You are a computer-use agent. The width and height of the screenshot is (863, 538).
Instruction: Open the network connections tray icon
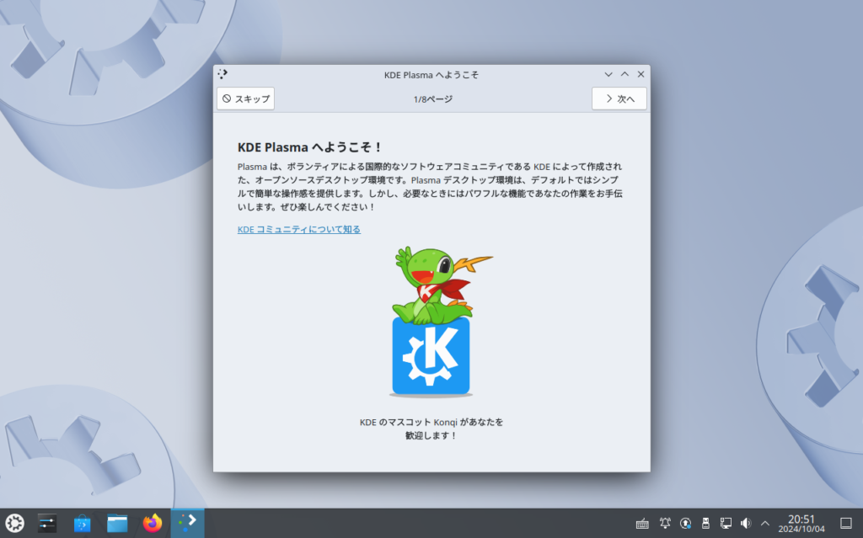coord(726,523)
